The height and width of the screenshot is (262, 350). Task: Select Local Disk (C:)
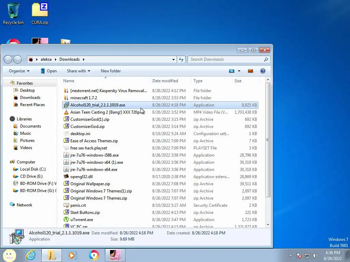[x=33, y=169]
